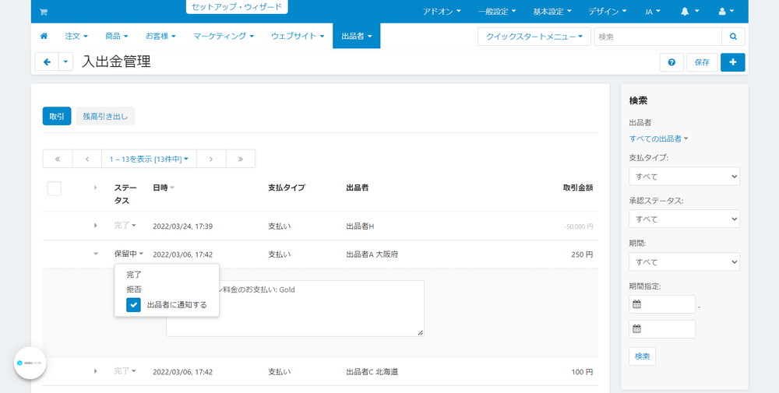Click the start date field in 期間指定
This screenshot has width=779, height=393.
pos(662,304)
